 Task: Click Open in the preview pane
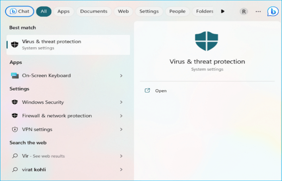pyautogui.click(x=161, y=90)
